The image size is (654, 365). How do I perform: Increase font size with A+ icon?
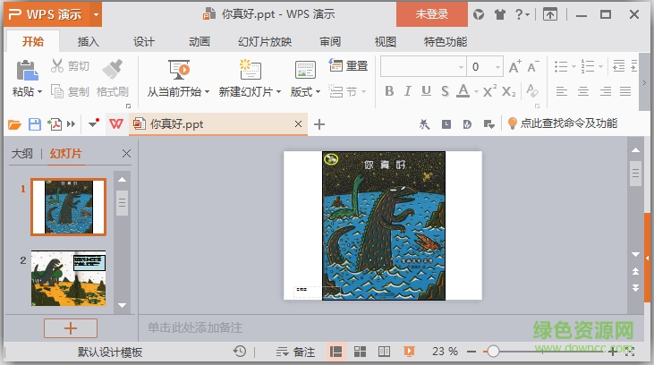pos(514,67)
